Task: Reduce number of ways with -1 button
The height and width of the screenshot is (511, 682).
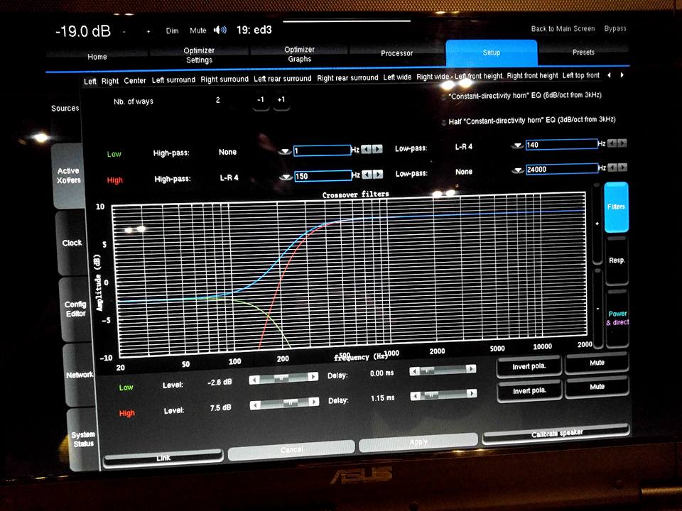Action: tap(261, 100)
